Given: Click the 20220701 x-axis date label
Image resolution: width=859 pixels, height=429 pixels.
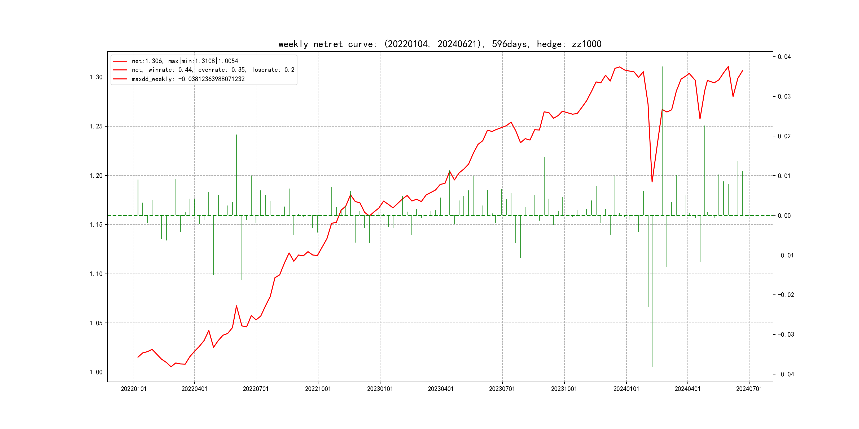Looking at the screenshot, I should [x=256, y=389].
